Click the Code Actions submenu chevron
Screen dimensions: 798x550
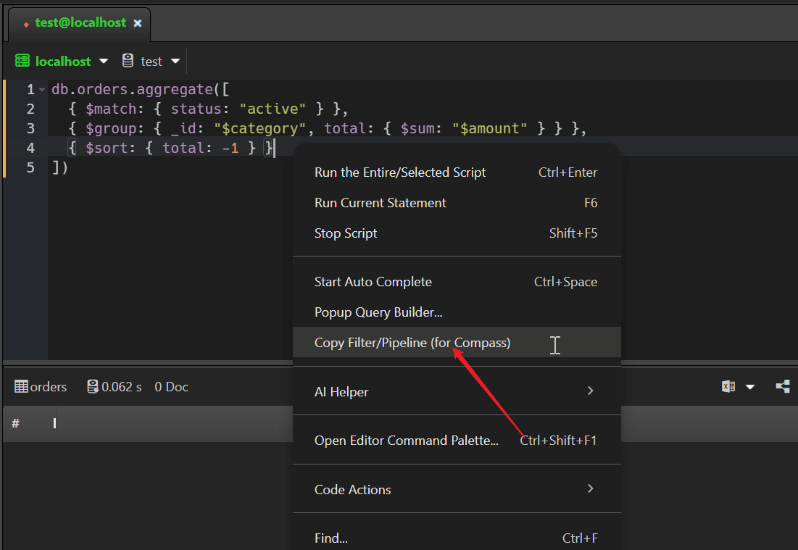[591, 488]
